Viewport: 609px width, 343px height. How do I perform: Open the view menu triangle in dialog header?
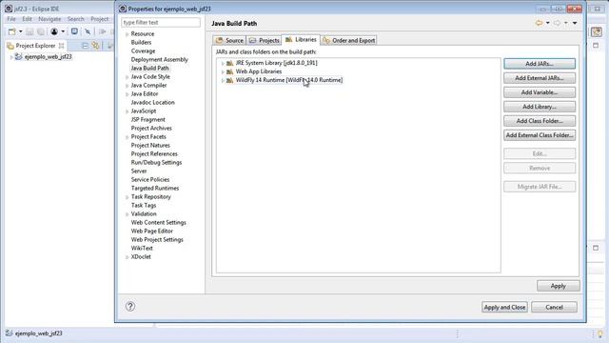[x=575, y=23]
